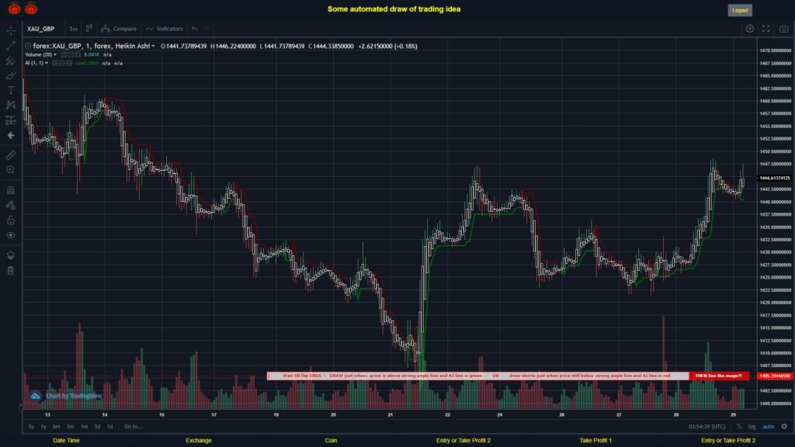This screenshot has height=447, width=795.
Task: Set time range to 1d
Action: coord(110,427)
